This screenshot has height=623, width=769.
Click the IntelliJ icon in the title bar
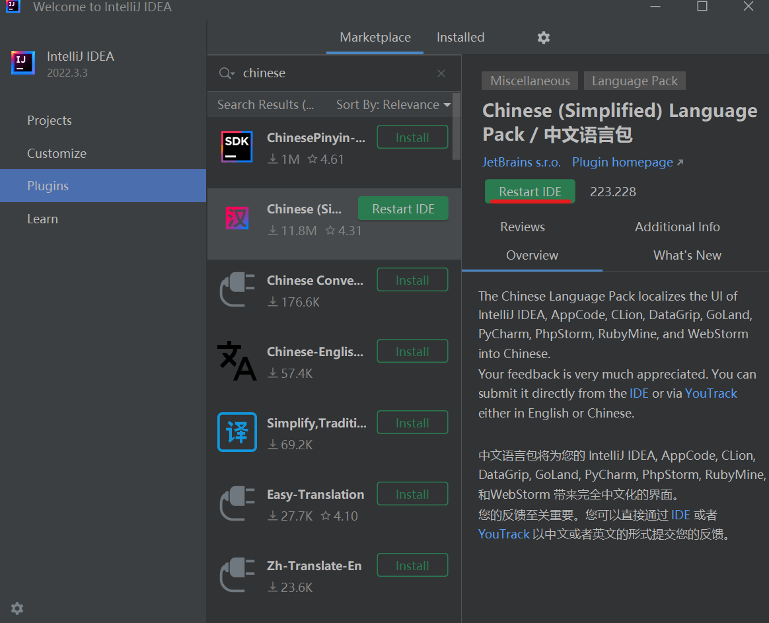[x=13, y=7]
